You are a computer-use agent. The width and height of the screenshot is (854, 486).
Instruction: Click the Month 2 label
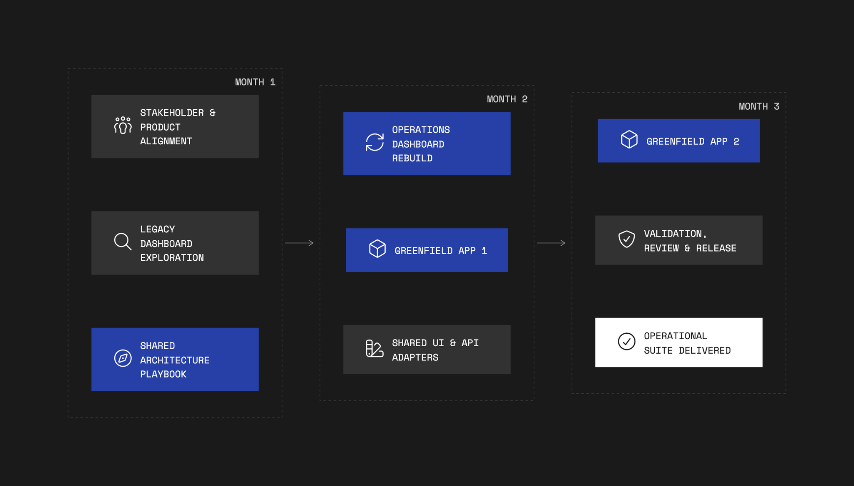coord(507,99)
